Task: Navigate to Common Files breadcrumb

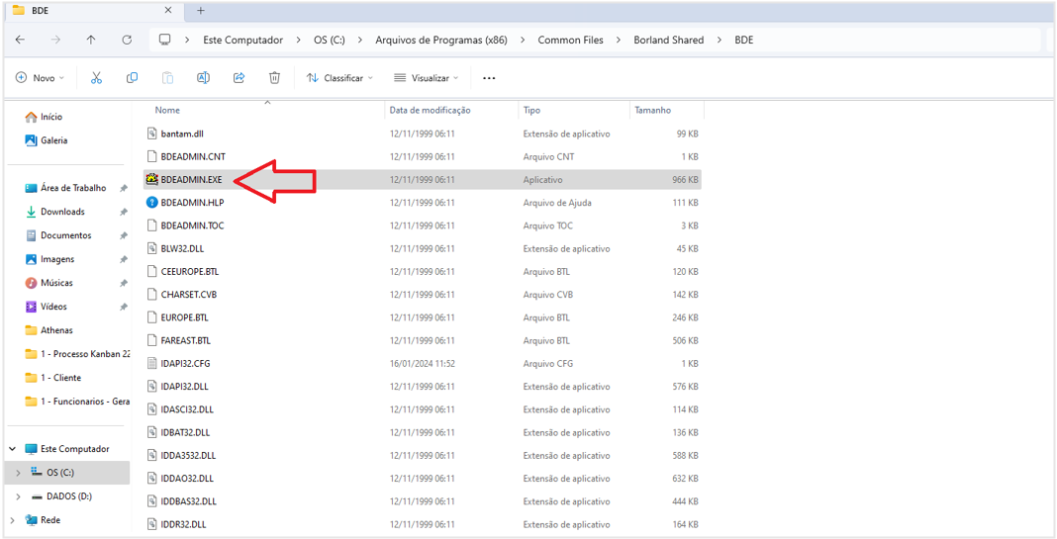Action: [570, 40]
